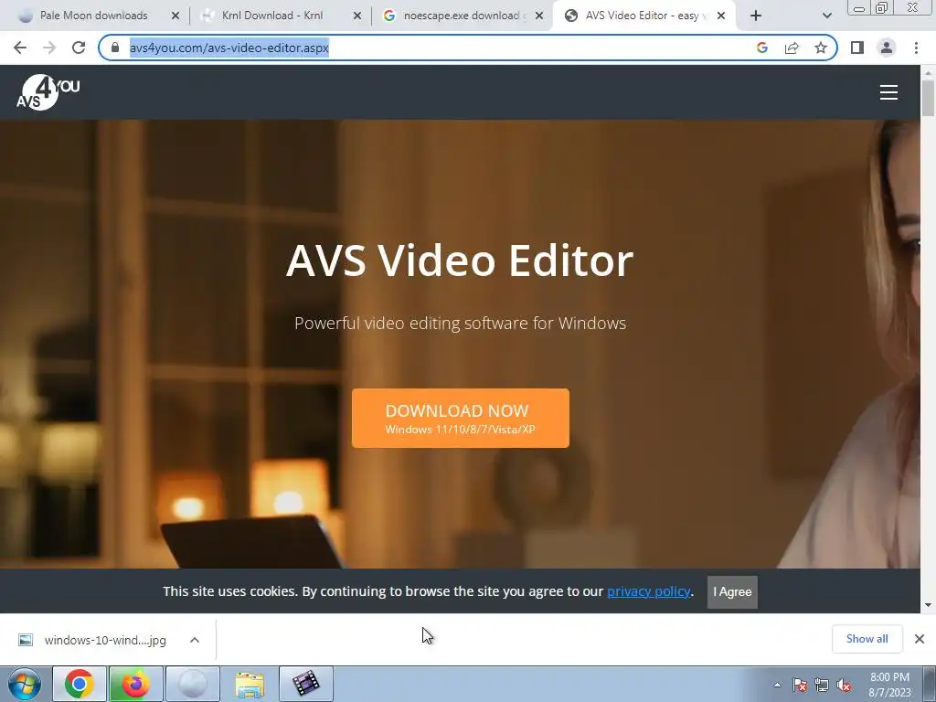Open a new browser tab
This screenshot has height=702, width=936.
click(x=756, y=16)
